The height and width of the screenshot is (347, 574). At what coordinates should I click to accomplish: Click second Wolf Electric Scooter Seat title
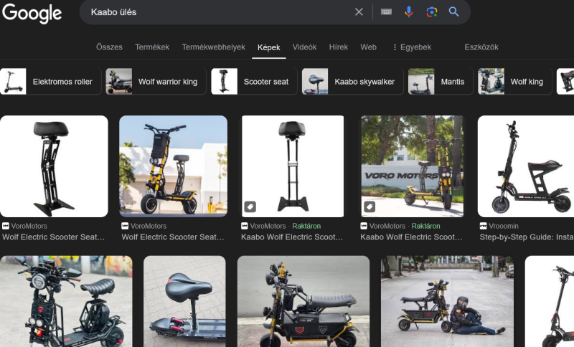coord(173,237)
